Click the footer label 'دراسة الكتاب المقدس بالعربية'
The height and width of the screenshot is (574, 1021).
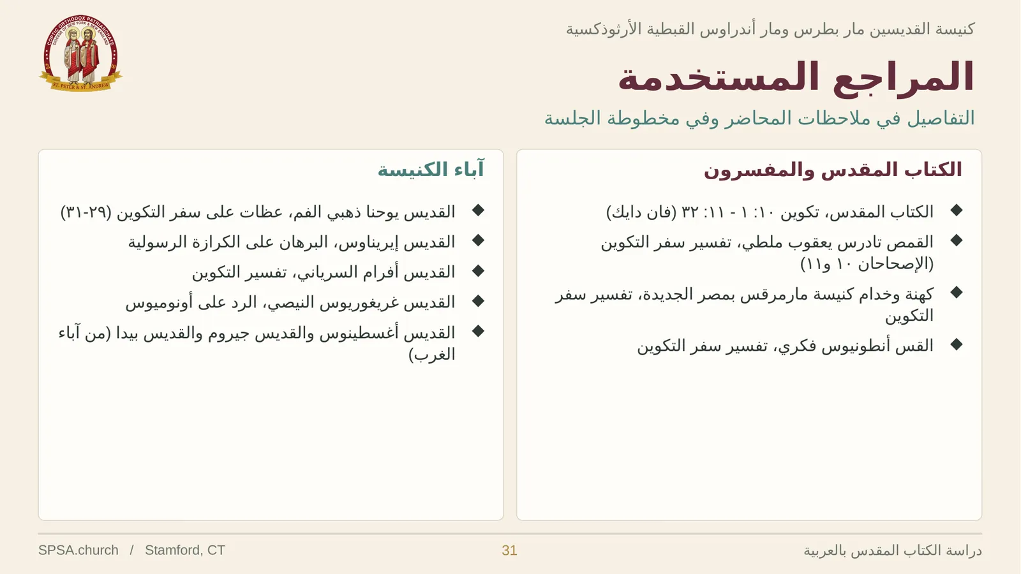pos(892,550)
